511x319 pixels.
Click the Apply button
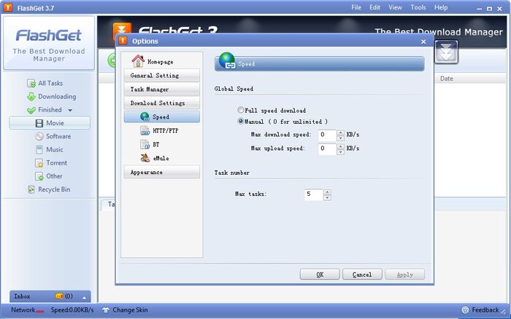point(404,274)
